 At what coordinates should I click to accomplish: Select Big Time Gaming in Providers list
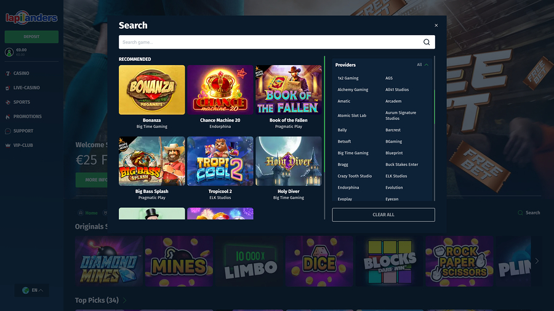pyautogui.click(x=353, y=153)
